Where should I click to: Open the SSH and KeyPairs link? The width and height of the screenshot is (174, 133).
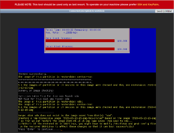click(x=148, y=4)
